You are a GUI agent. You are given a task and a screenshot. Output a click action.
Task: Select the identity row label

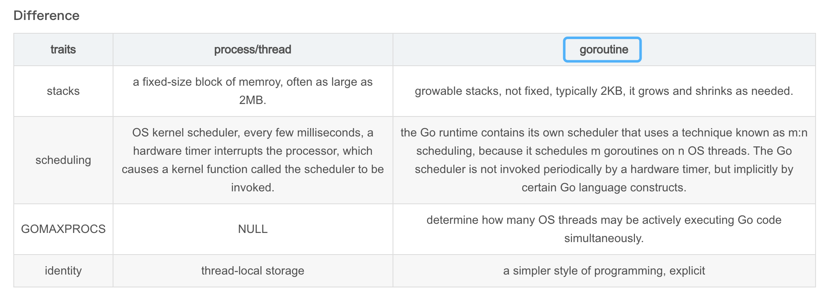63,271
